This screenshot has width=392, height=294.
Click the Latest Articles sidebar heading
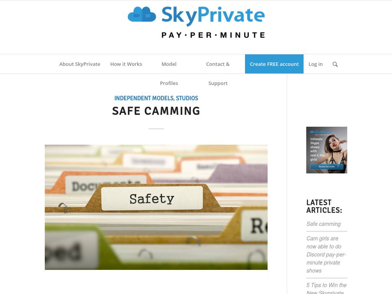(x=324, y=206)
